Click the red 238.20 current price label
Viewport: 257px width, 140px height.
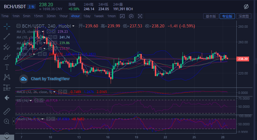243,59
